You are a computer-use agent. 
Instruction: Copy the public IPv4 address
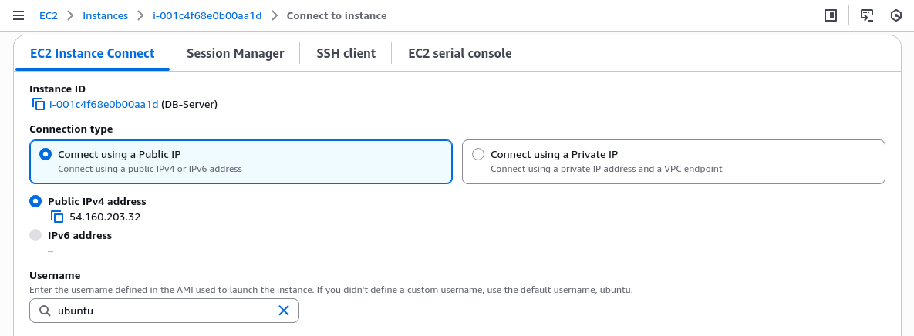click(x=56, y=217)
